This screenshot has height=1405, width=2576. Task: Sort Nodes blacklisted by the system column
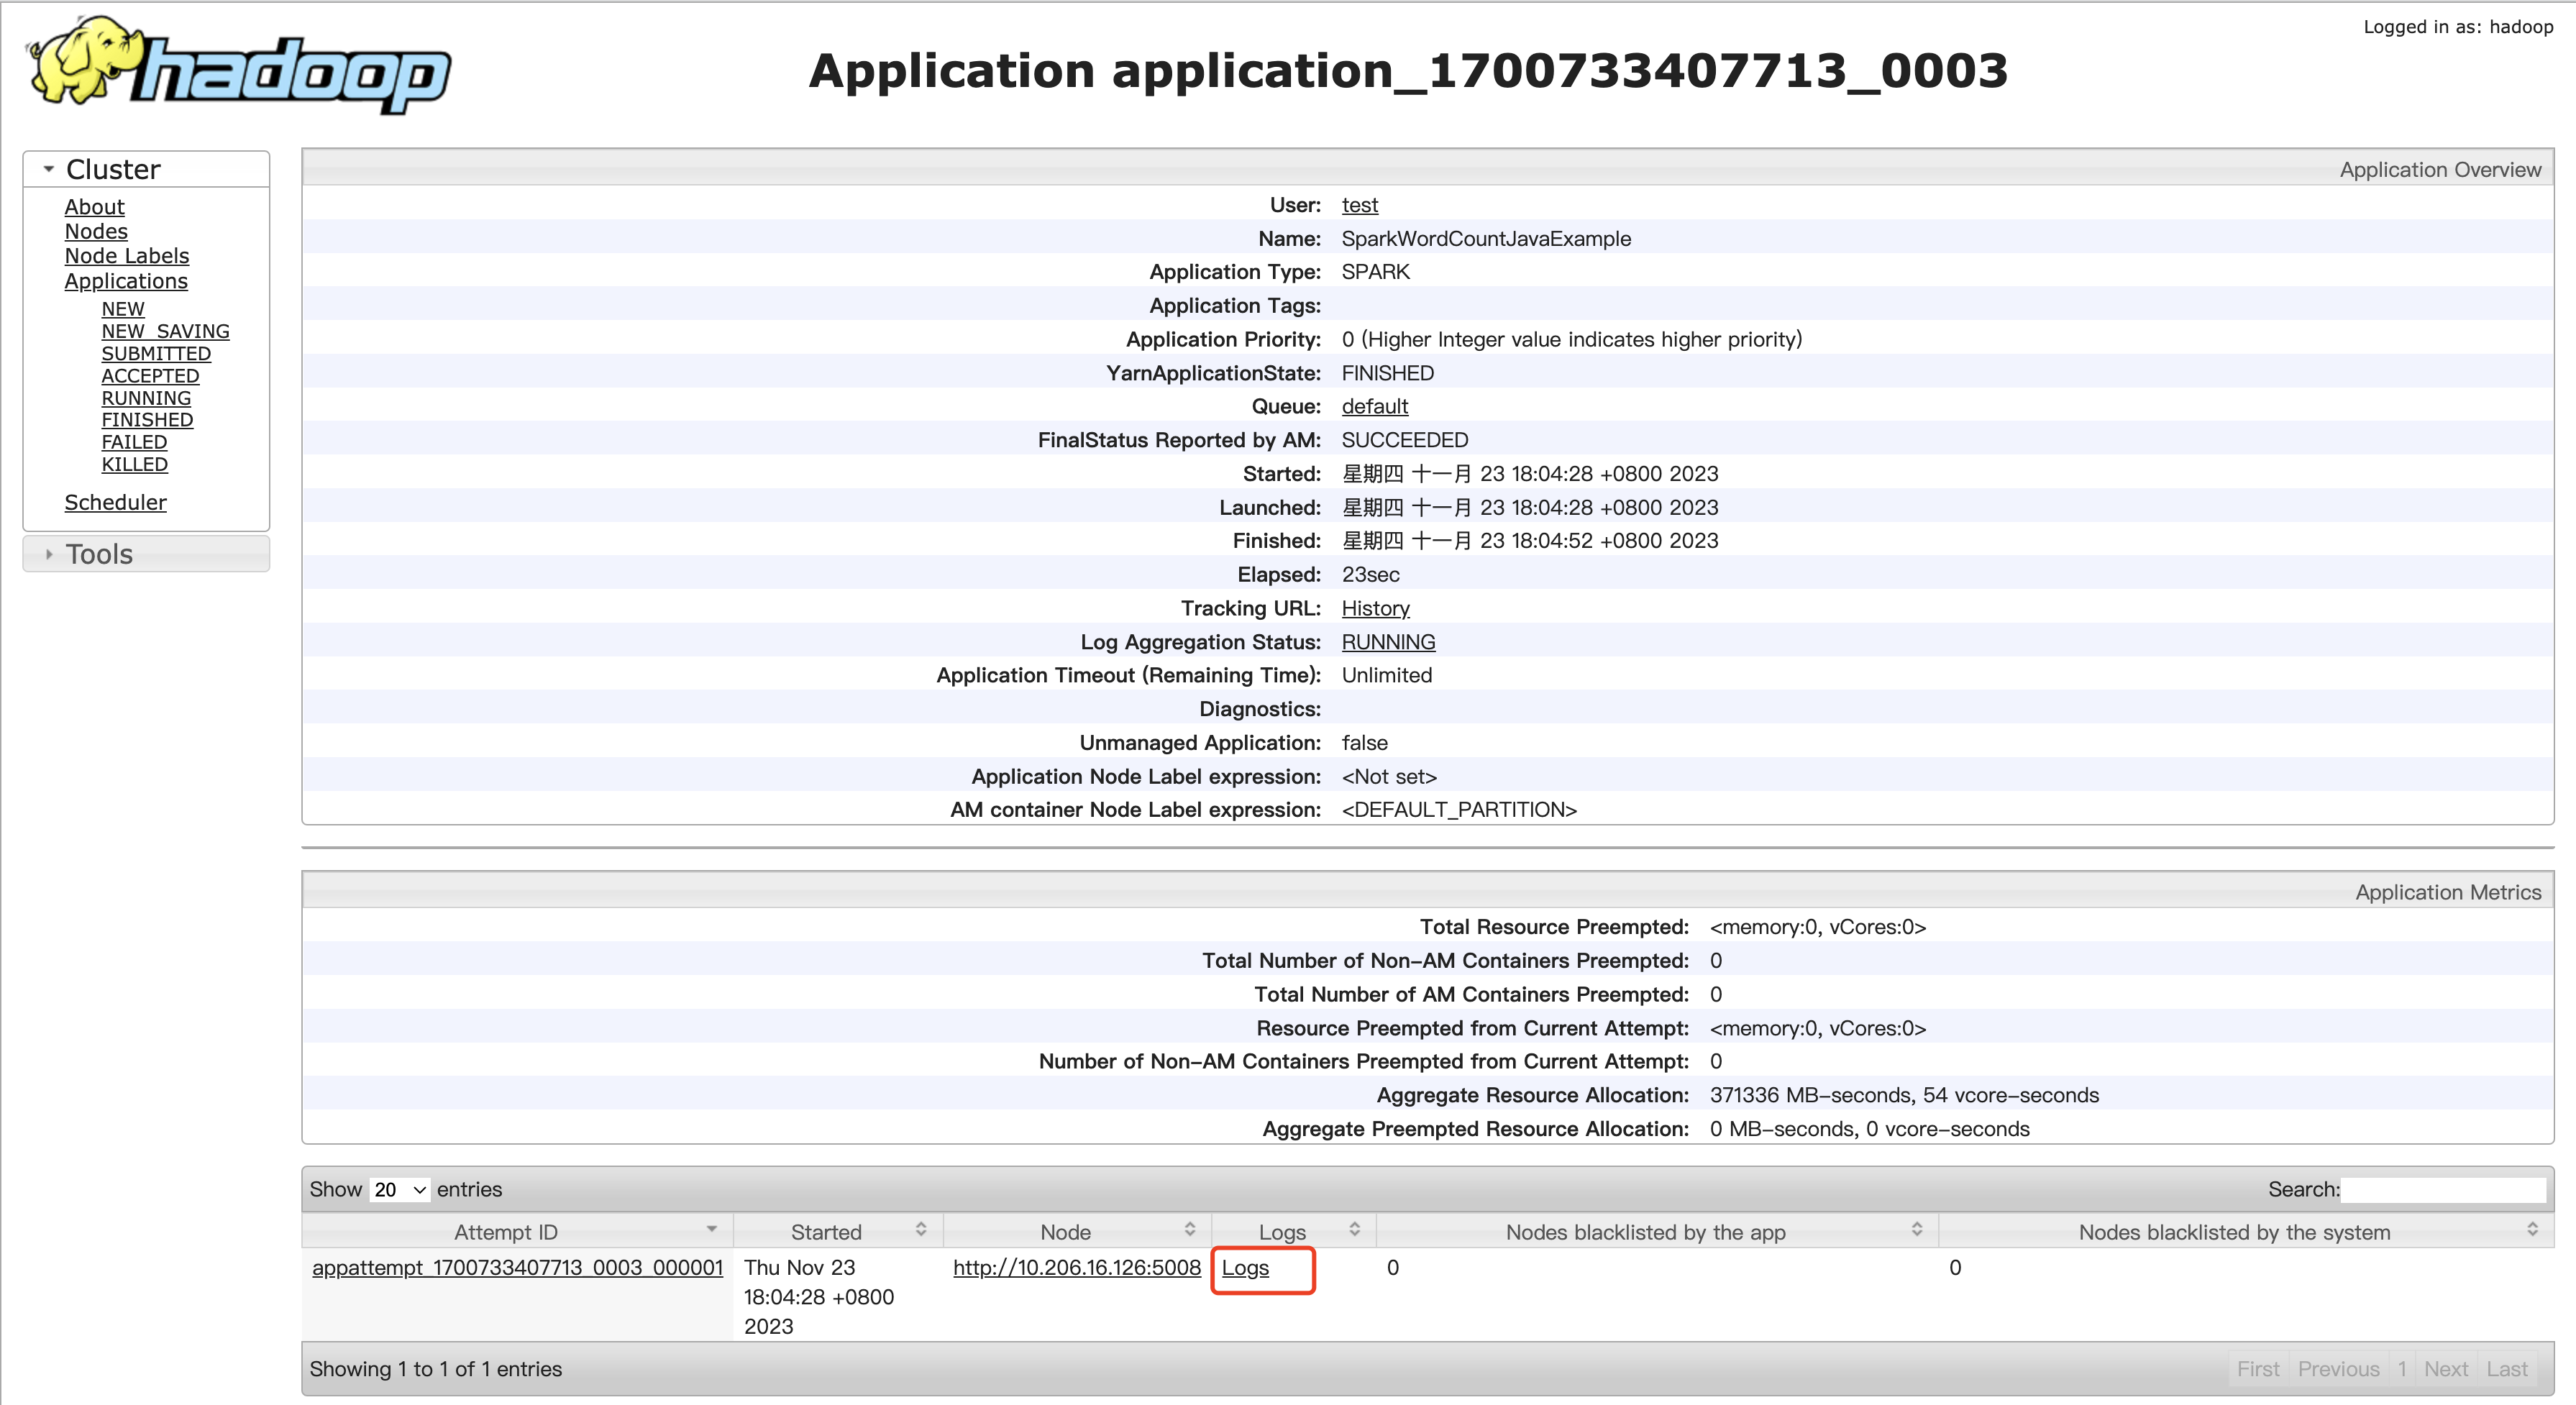(2532, 1230)
